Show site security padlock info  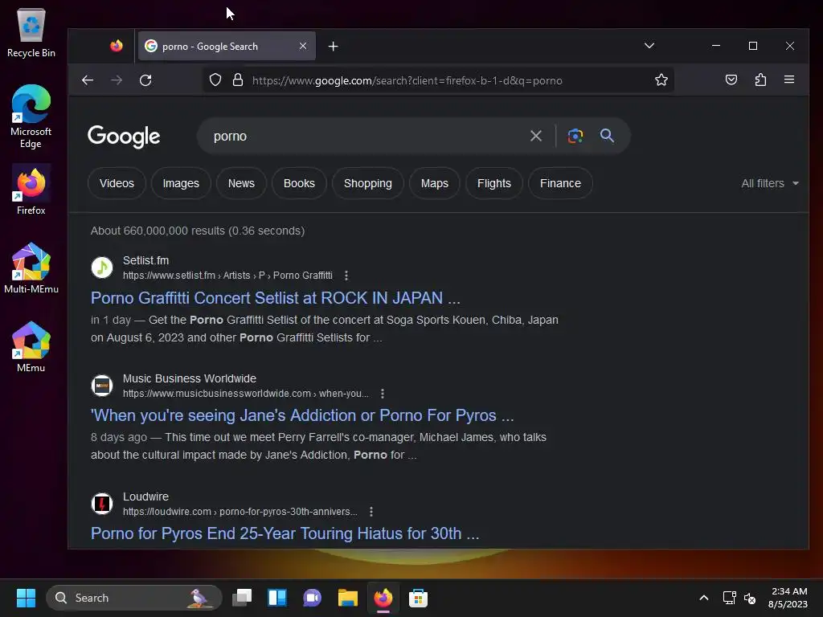[238, 80]
